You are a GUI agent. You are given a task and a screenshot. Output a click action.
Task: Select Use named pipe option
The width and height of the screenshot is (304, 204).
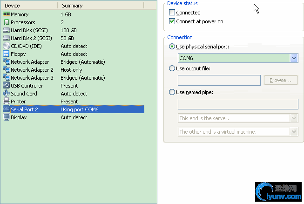coord(172,92)
